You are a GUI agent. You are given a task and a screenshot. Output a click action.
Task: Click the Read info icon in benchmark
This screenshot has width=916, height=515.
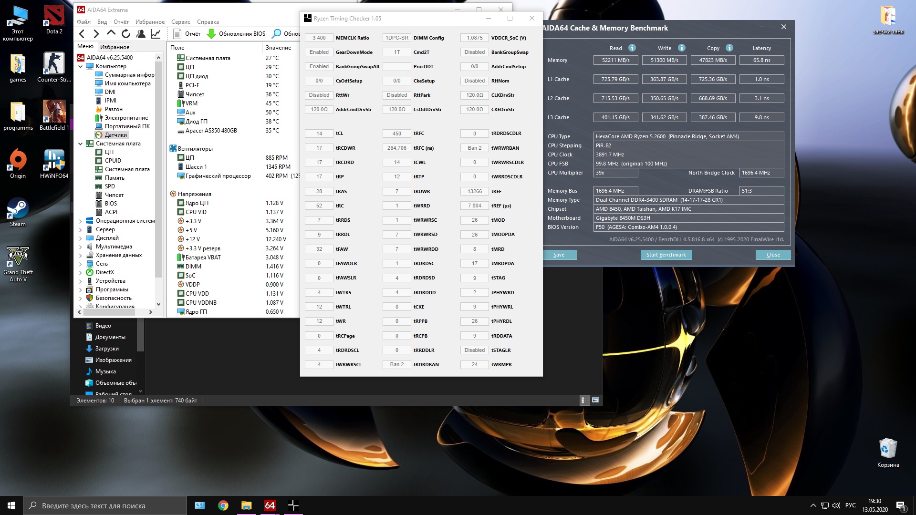click(632, 48)
